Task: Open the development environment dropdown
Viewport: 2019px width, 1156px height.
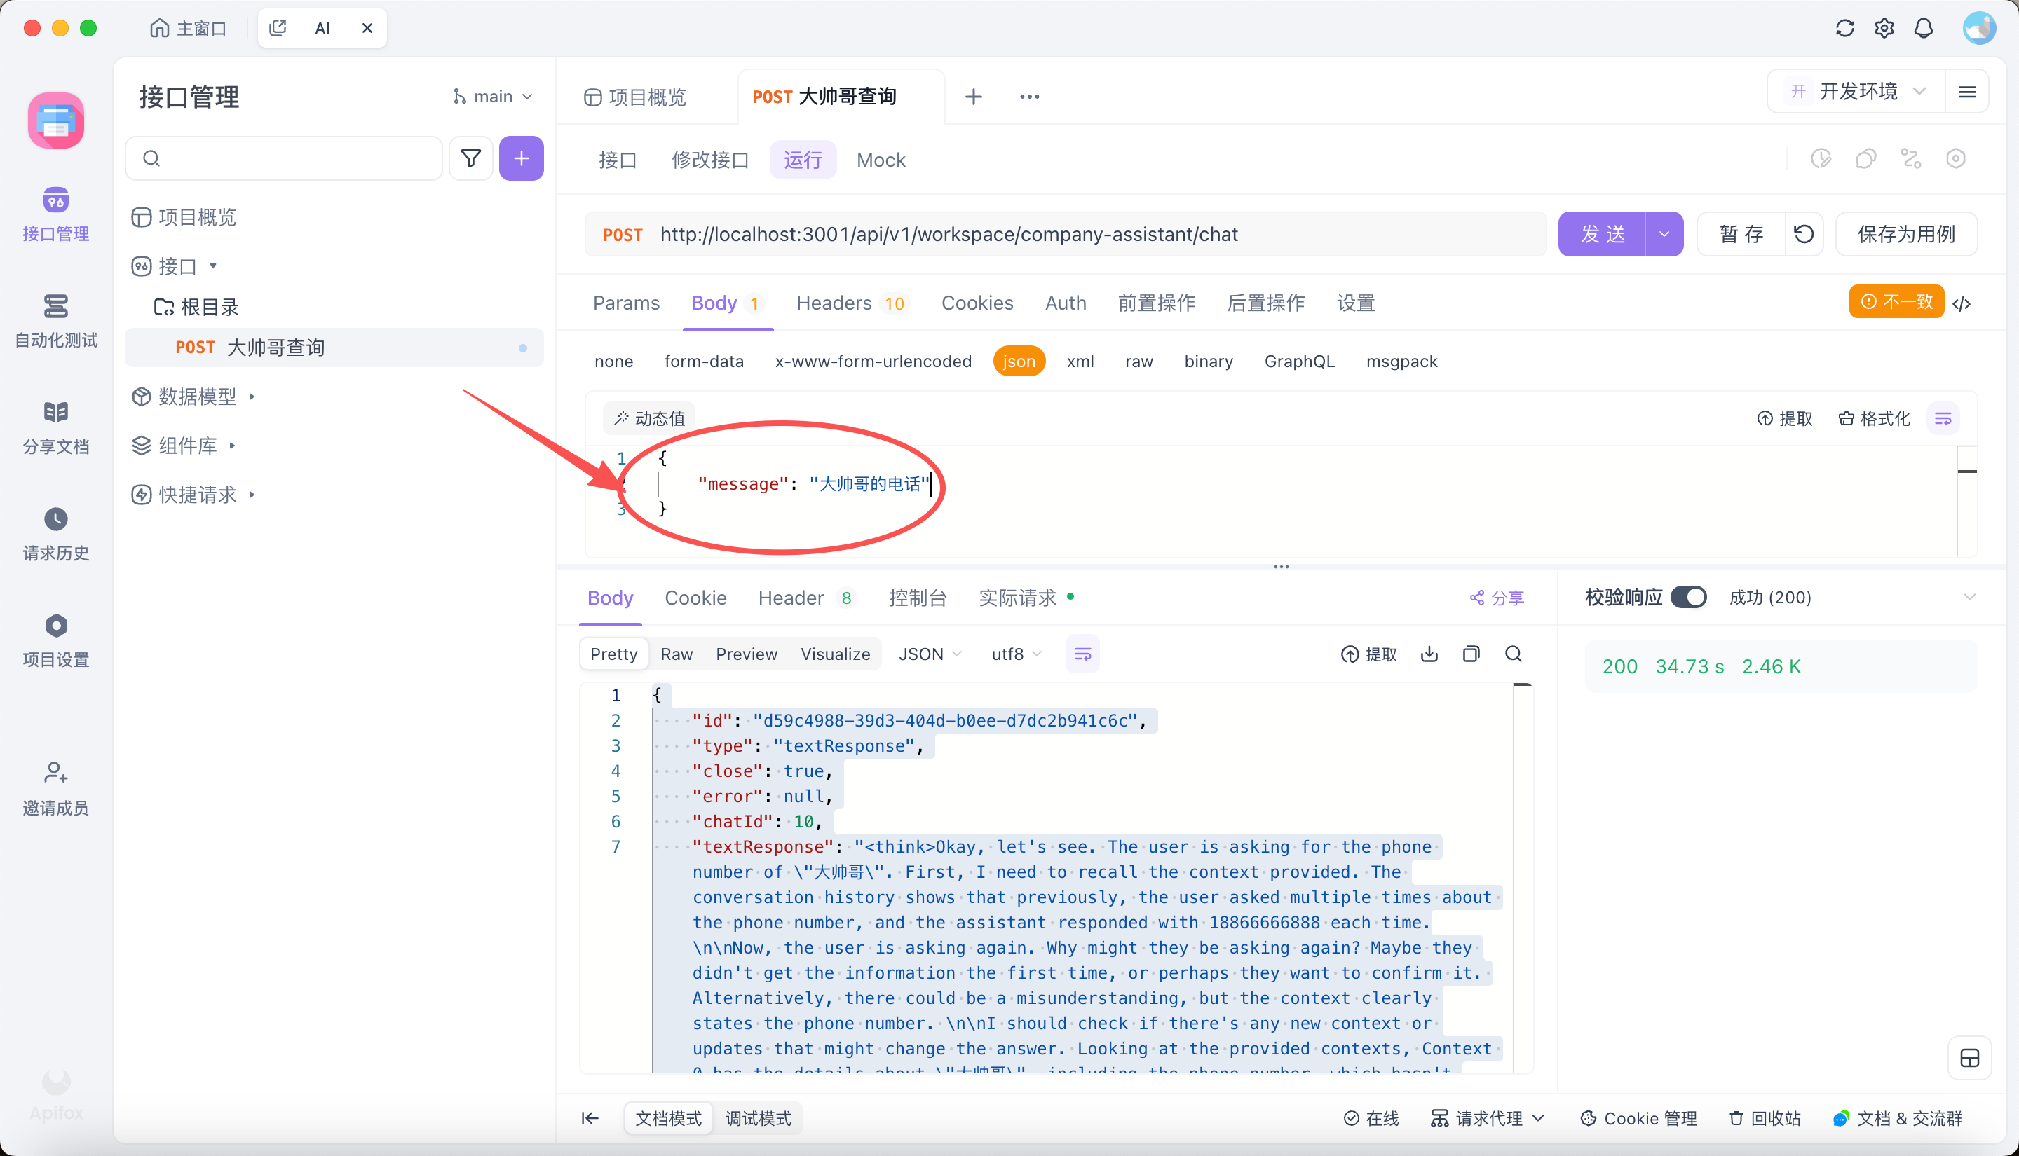Action: (x=1856, y=91)
